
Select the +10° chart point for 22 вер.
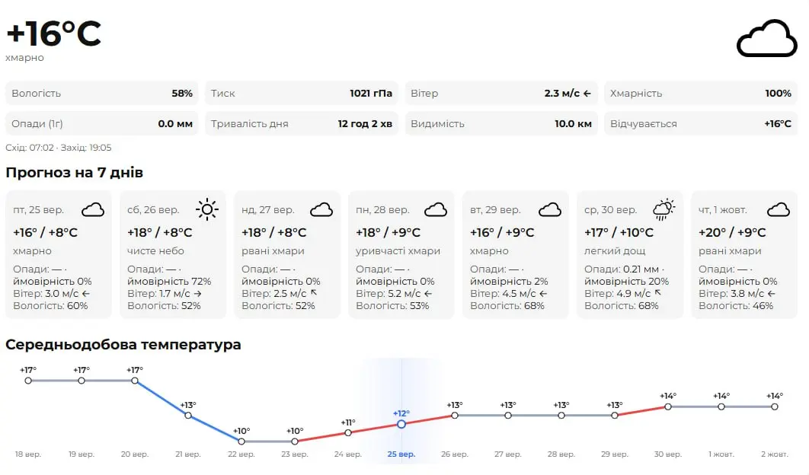(241, 442)
